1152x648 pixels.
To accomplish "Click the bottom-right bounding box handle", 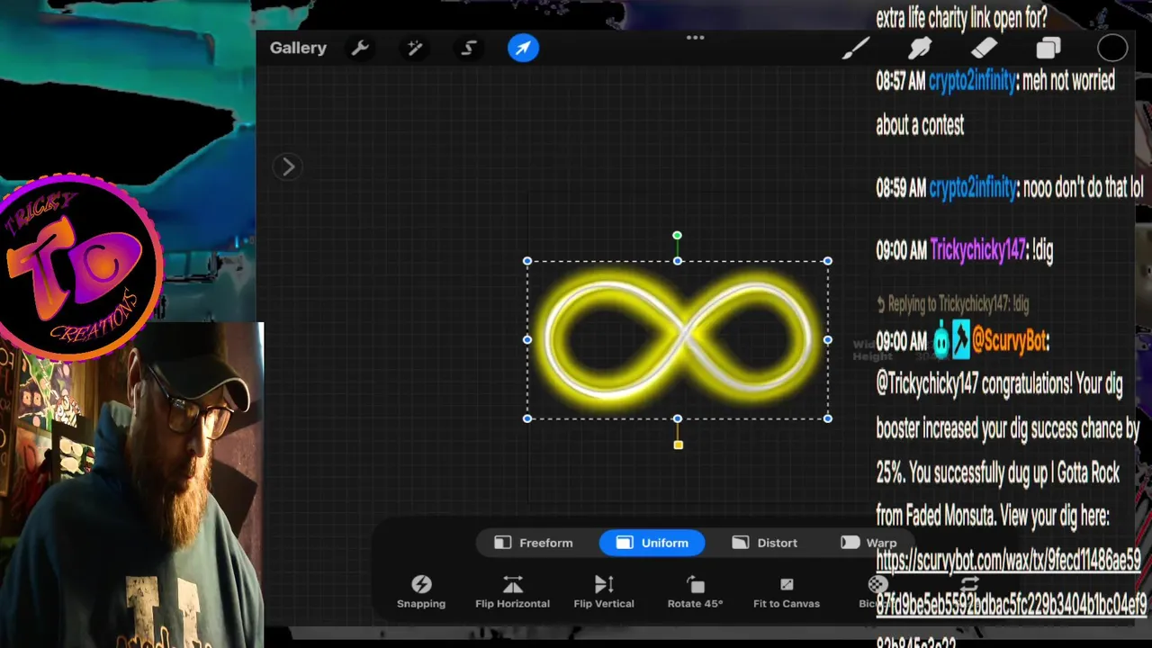I will (827, 418).
